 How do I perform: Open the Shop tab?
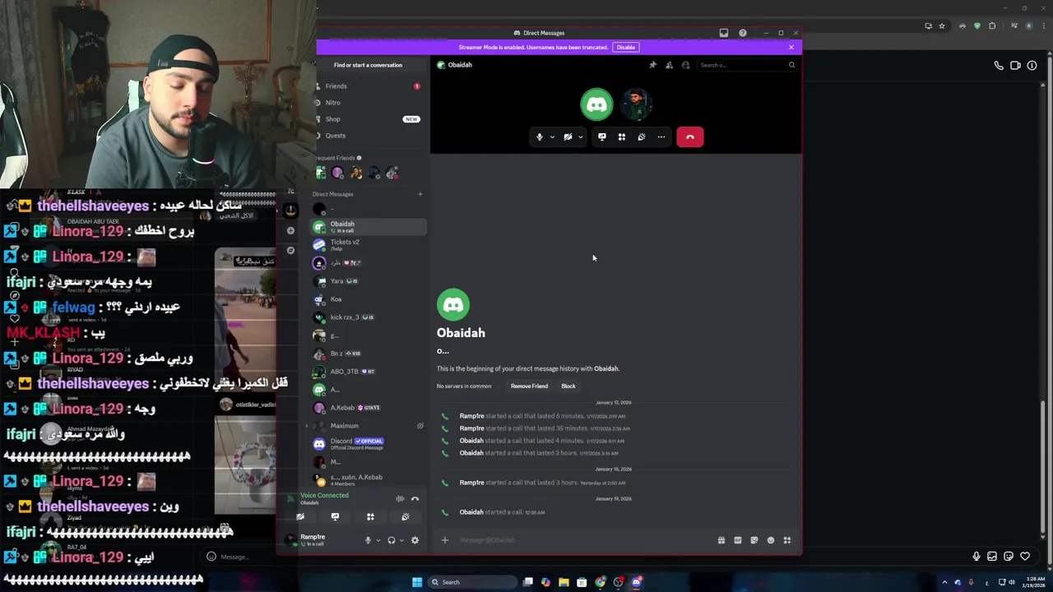pyautogui.click(x=369, y=119)
